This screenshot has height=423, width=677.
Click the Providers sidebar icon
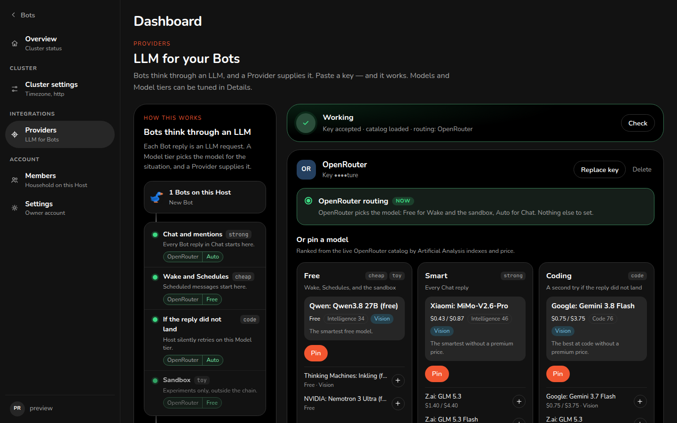(x=15, y=134)
